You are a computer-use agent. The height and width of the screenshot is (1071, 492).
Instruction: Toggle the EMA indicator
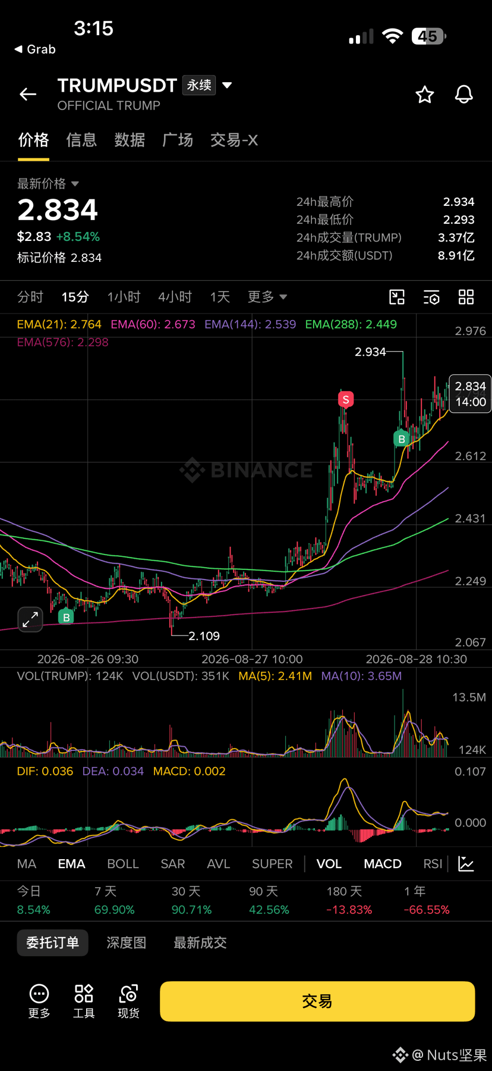[x=71, y=864]
